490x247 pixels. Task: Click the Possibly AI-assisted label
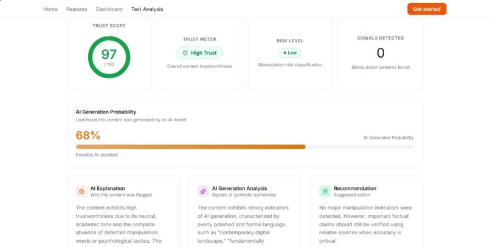point(97,155)
